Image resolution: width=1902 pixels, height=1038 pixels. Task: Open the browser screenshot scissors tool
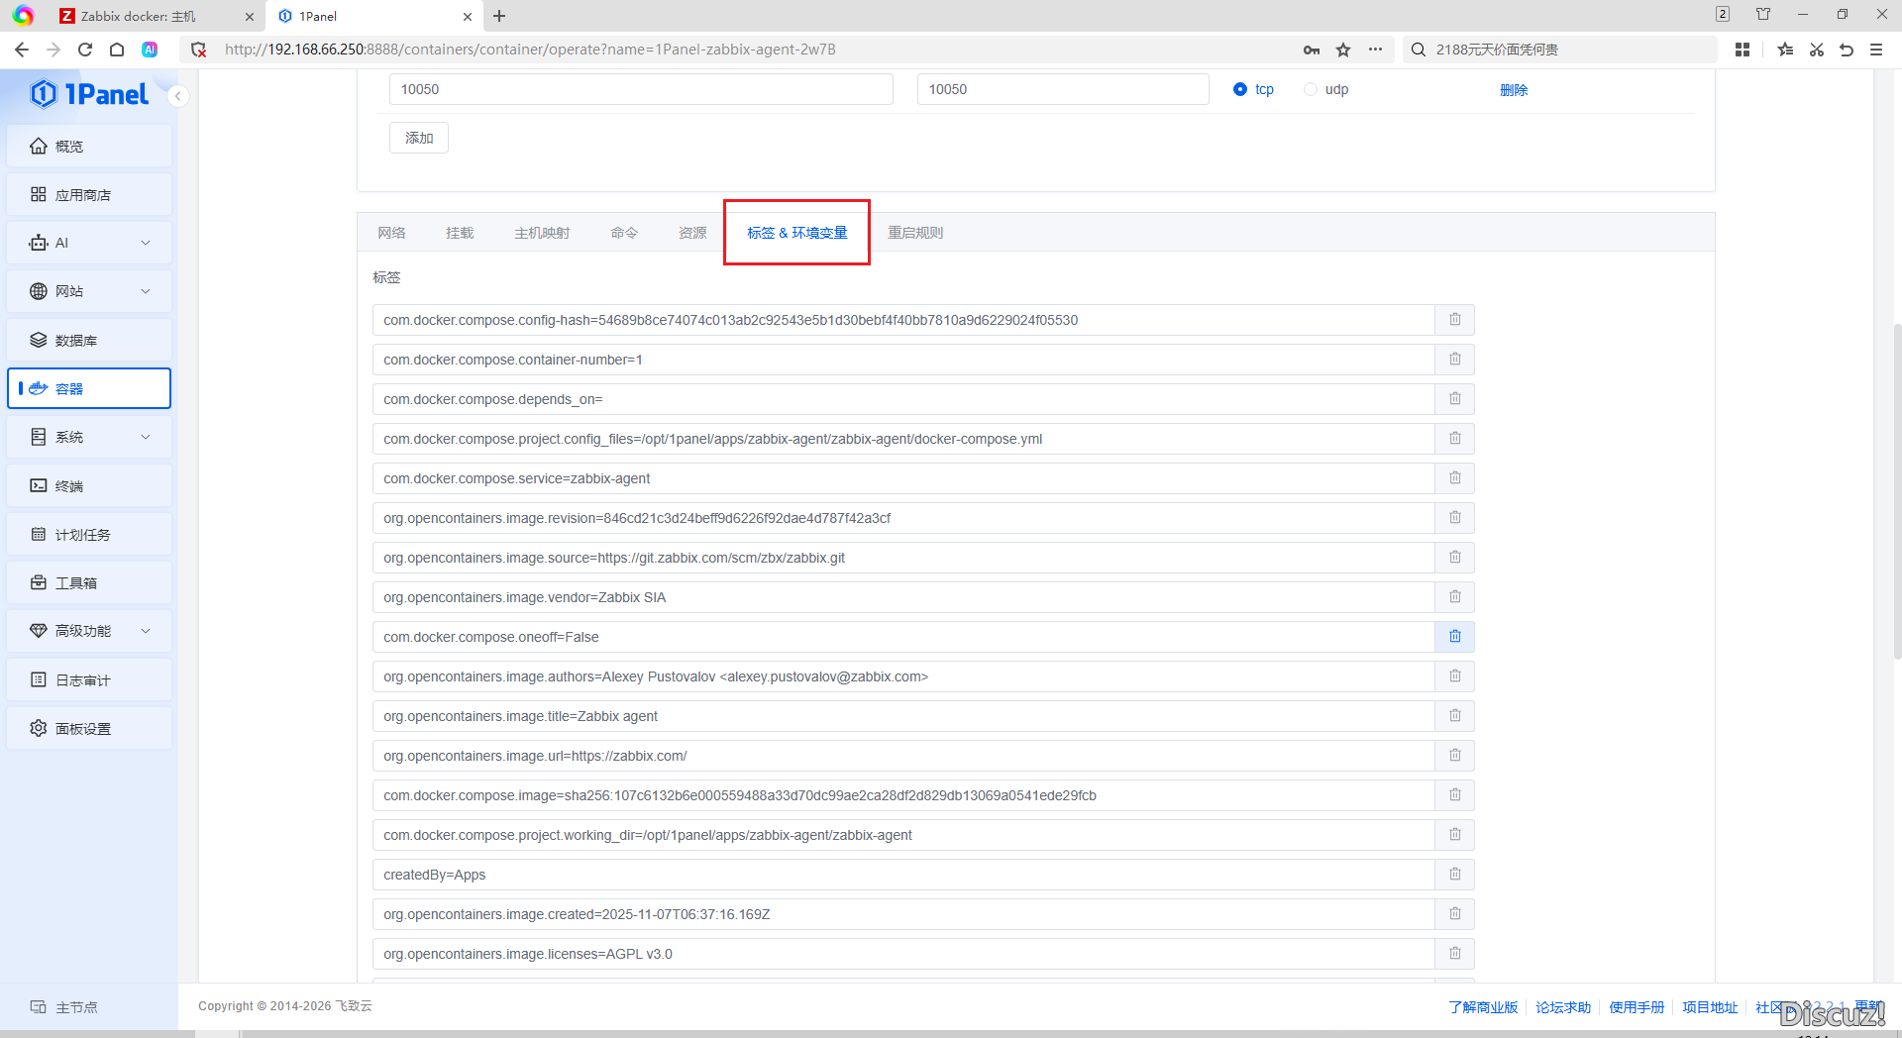click(x=1816, y=50)
